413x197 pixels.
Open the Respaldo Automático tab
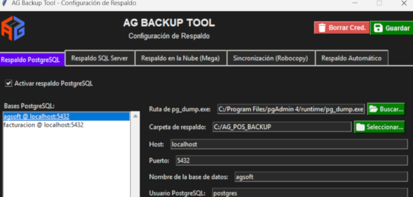(351, 58)
